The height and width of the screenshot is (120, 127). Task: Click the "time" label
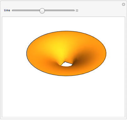pos(7,10)
